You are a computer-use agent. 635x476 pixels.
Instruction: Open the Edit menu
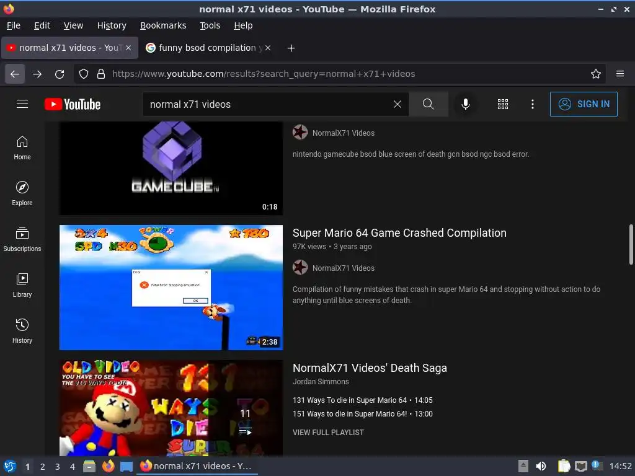[x=42, y=25]
